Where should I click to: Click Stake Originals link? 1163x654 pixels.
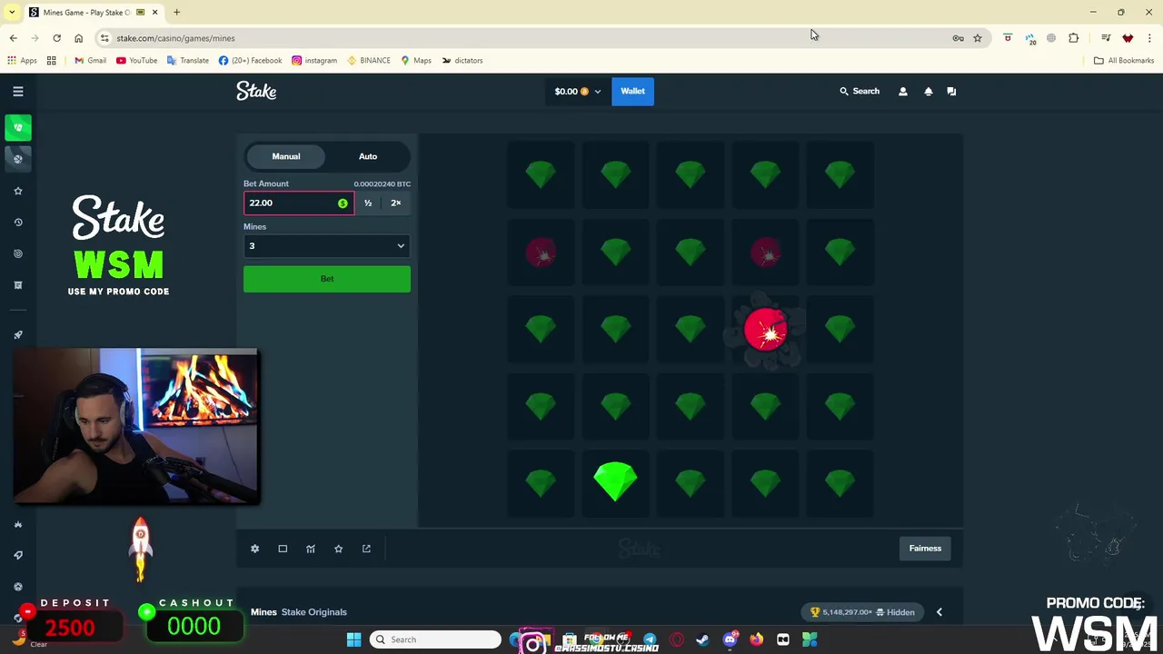point(313,612)
